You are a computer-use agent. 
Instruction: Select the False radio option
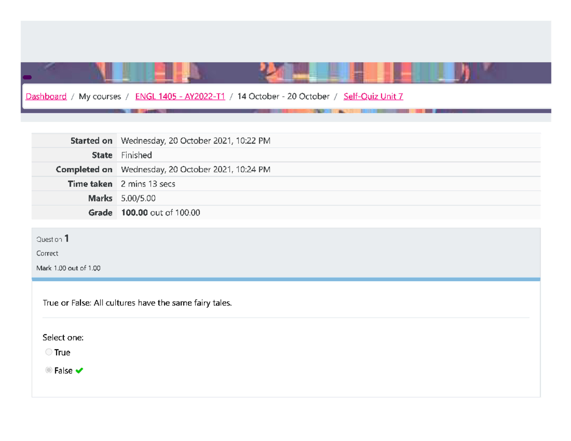coord(49,370)
